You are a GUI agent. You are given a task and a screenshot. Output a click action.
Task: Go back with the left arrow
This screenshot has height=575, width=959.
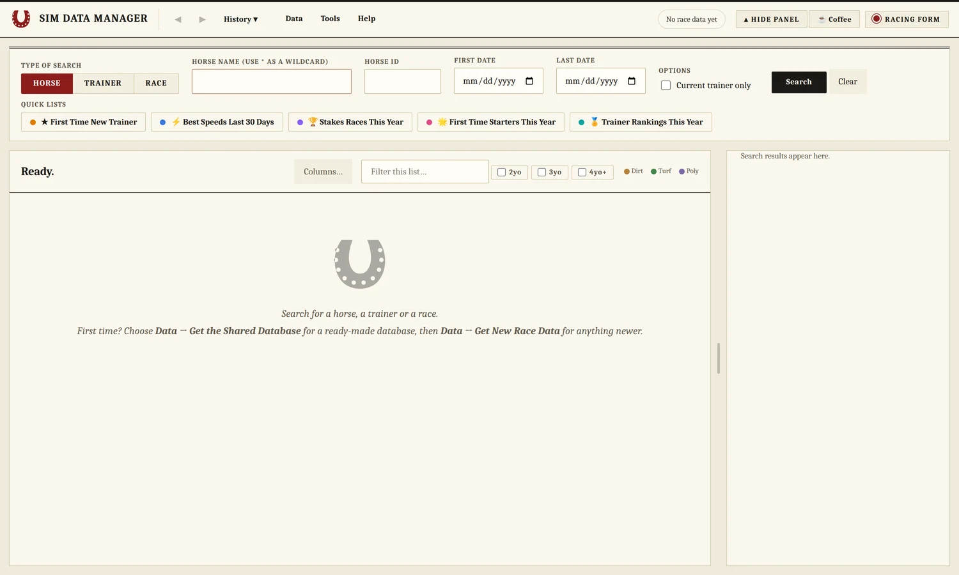pos(178,19)
